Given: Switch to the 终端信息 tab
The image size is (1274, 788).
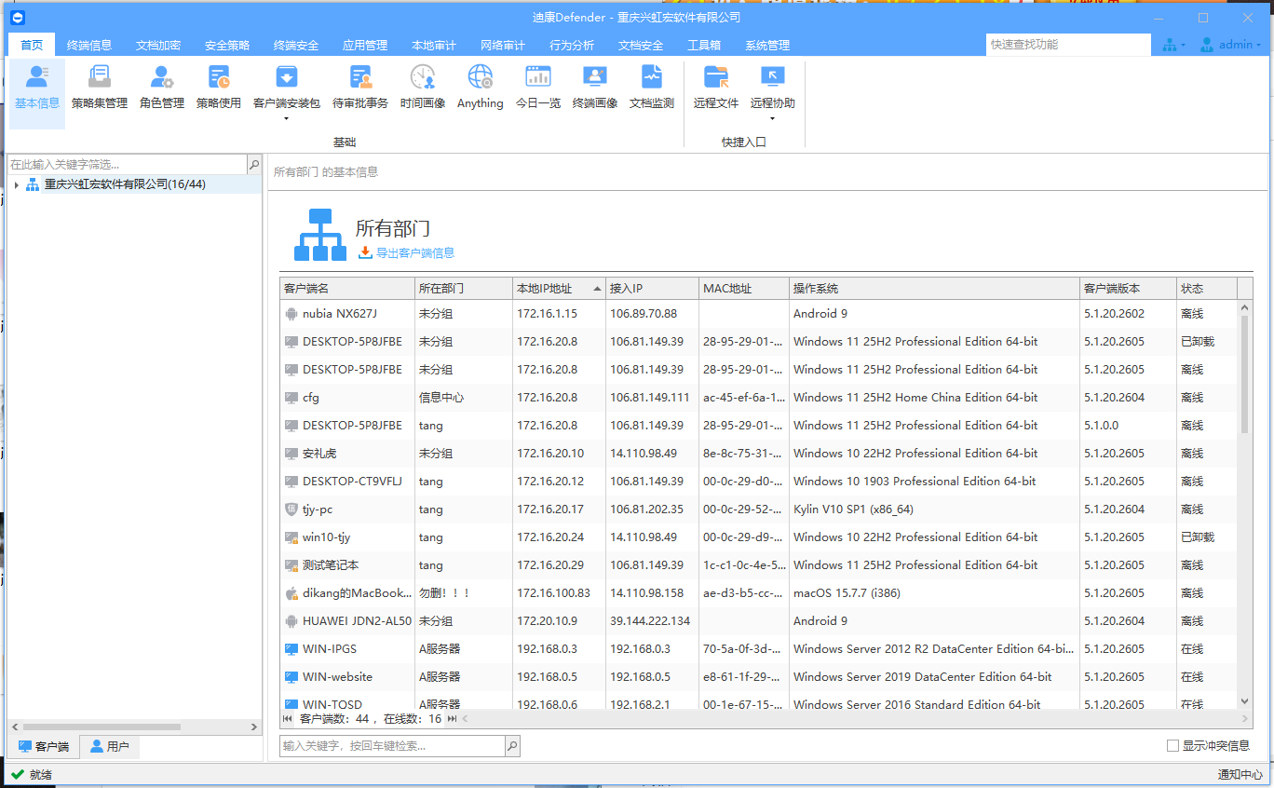Looking at the screenshot, I should pos(89,45).
